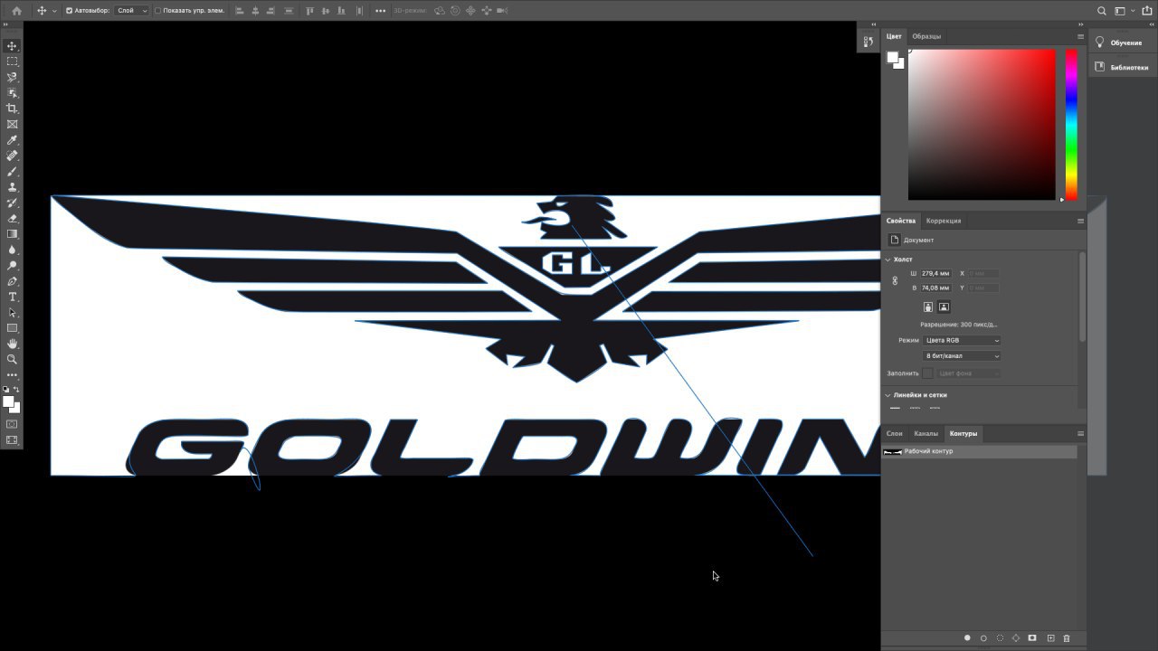Select the Pen tool
This screenshot has height=651, width=1158.
click(12, 281)
